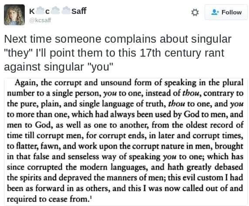Click the first cloud emoji after K
Viewport: 249px width, 206px height.
(x=40, y=10)
